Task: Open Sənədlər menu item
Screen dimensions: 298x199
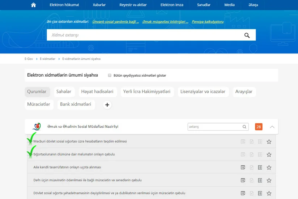Action: (204, 5)
